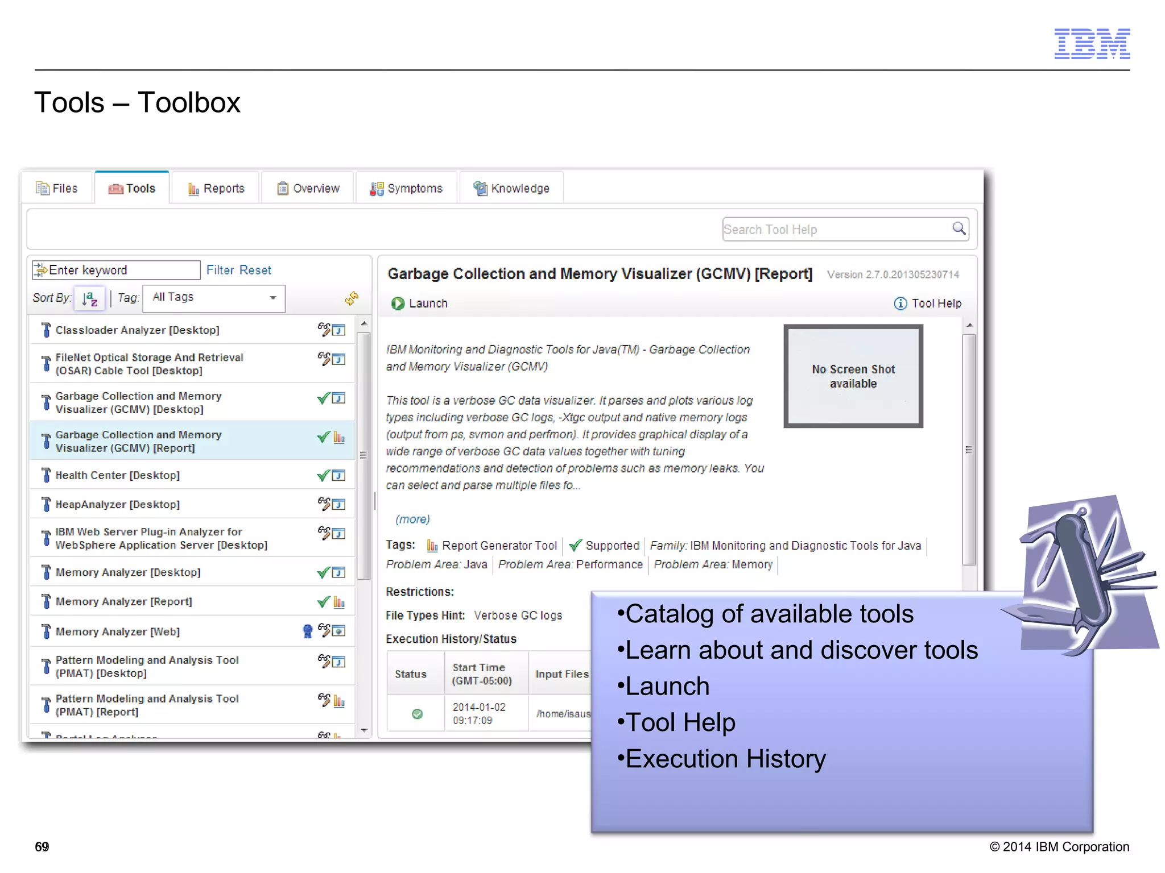Click wrench icon beside HeapAnalyzer
Image resolution: width=1165 pixels, height=873 pixels.
pos(46,504)
